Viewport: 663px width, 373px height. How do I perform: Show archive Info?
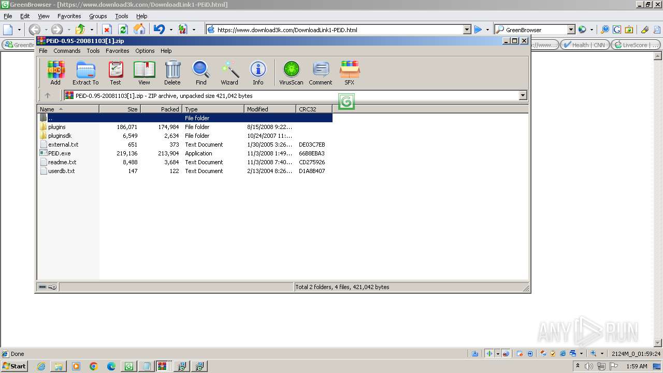(258, 73)
